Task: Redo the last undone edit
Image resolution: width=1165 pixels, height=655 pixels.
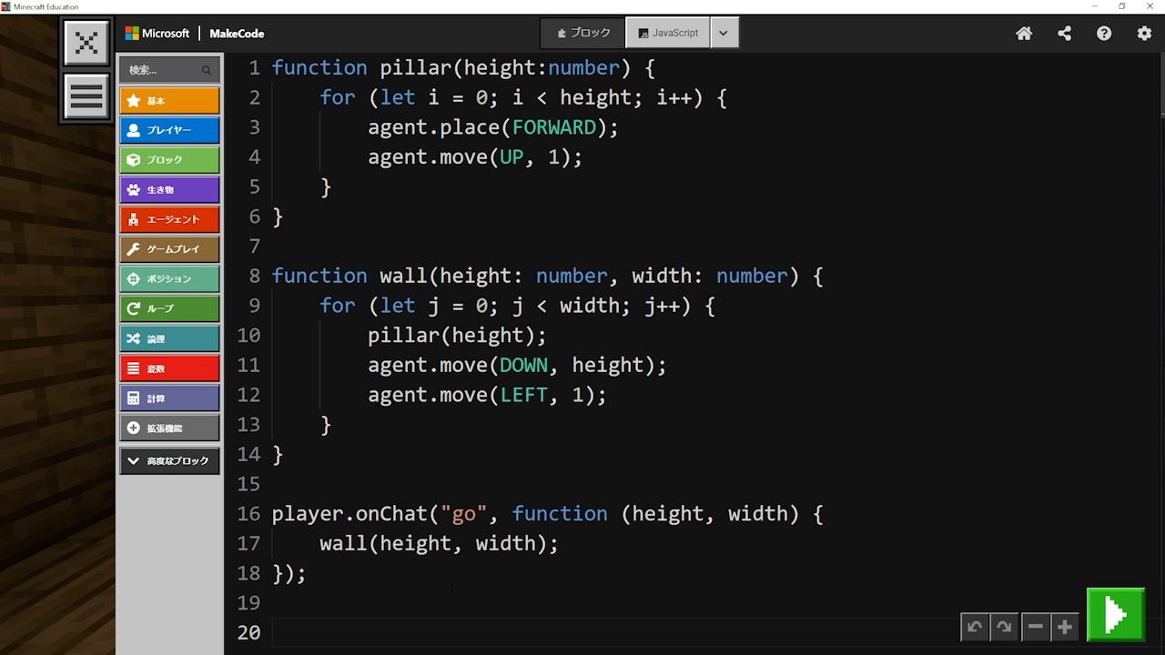Action: (x=1004, y=627)
